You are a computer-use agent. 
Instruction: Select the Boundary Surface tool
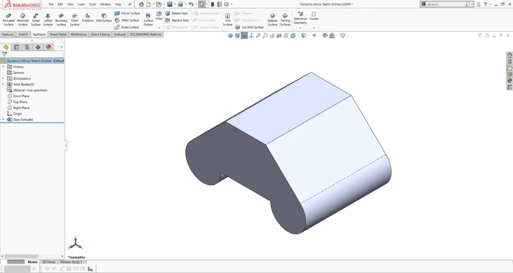click(61, 19)
